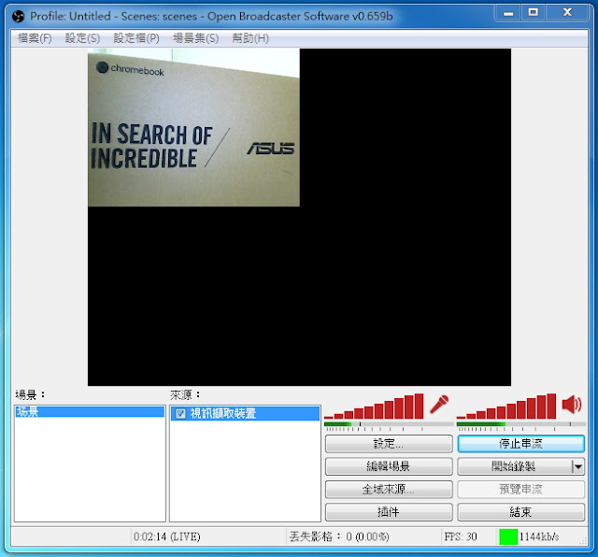598x557 pixels.
Task: Open 全域來源... dialog
Action: click(389, 489)
